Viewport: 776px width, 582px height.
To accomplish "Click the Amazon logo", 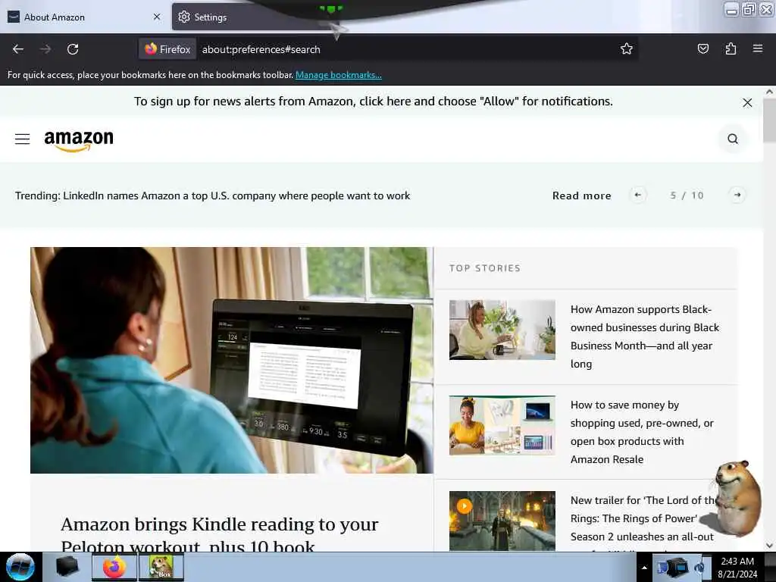I will click(79, 140).
